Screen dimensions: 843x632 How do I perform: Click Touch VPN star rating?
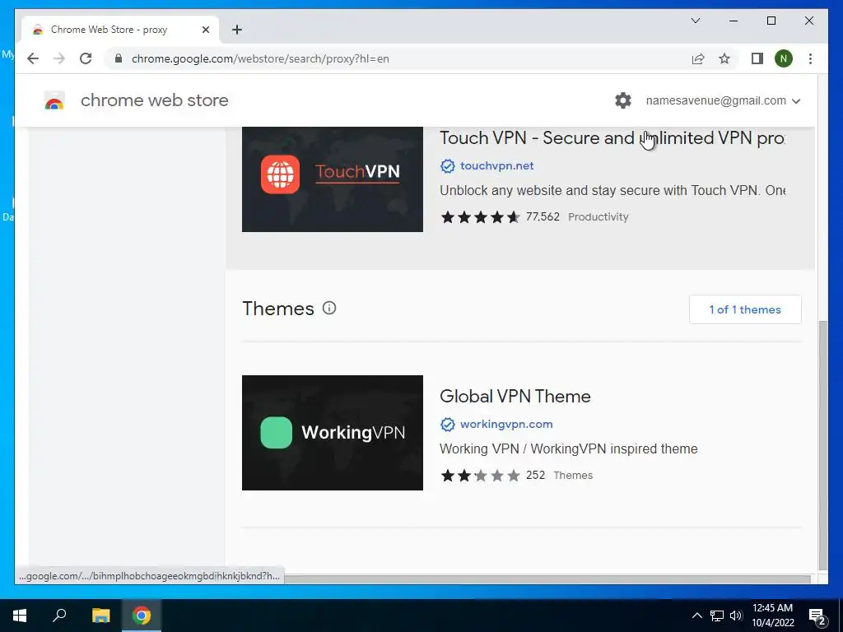[x=480, y=216]
